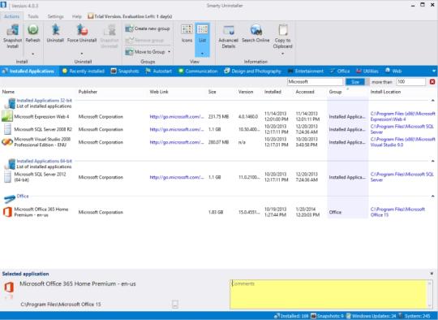Click the Microsoft SQL Server 2008 R2 icon
The image size is (438, 320).
tap(7, 129)
